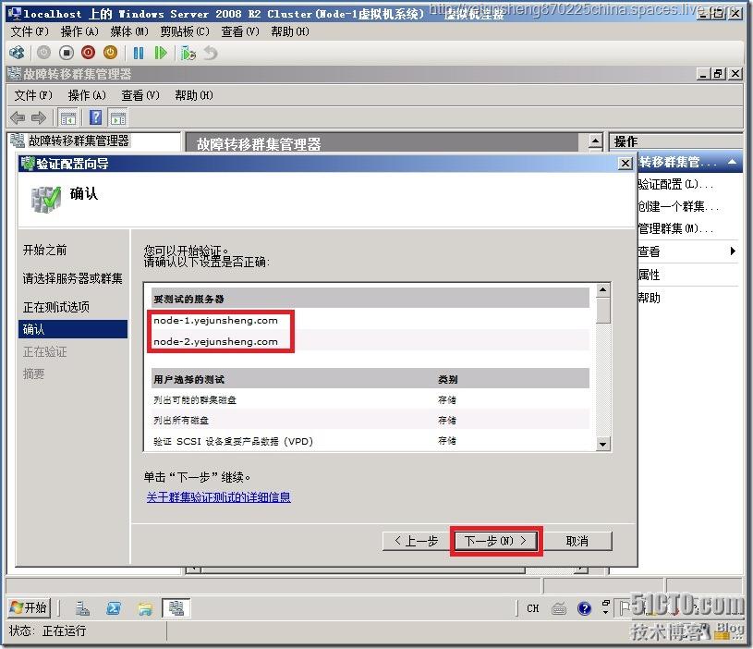
Task: Toggle the console tree pane icon
Action: click(67, 117)
